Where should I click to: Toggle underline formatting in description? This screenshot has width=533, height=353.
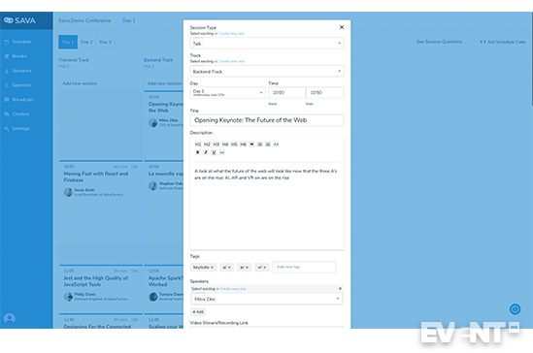(214, 152)
